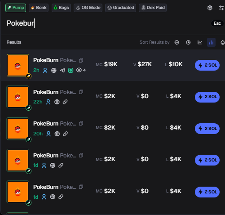Open the filter sliders icon

[x=221, y=8]
